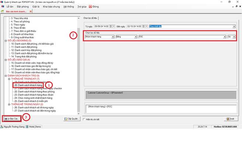Select 26. Danh sách khách sẽ đi trong ngày
Image resolution: width=242 pixels, height=151 pixels.
coord(34,108)
